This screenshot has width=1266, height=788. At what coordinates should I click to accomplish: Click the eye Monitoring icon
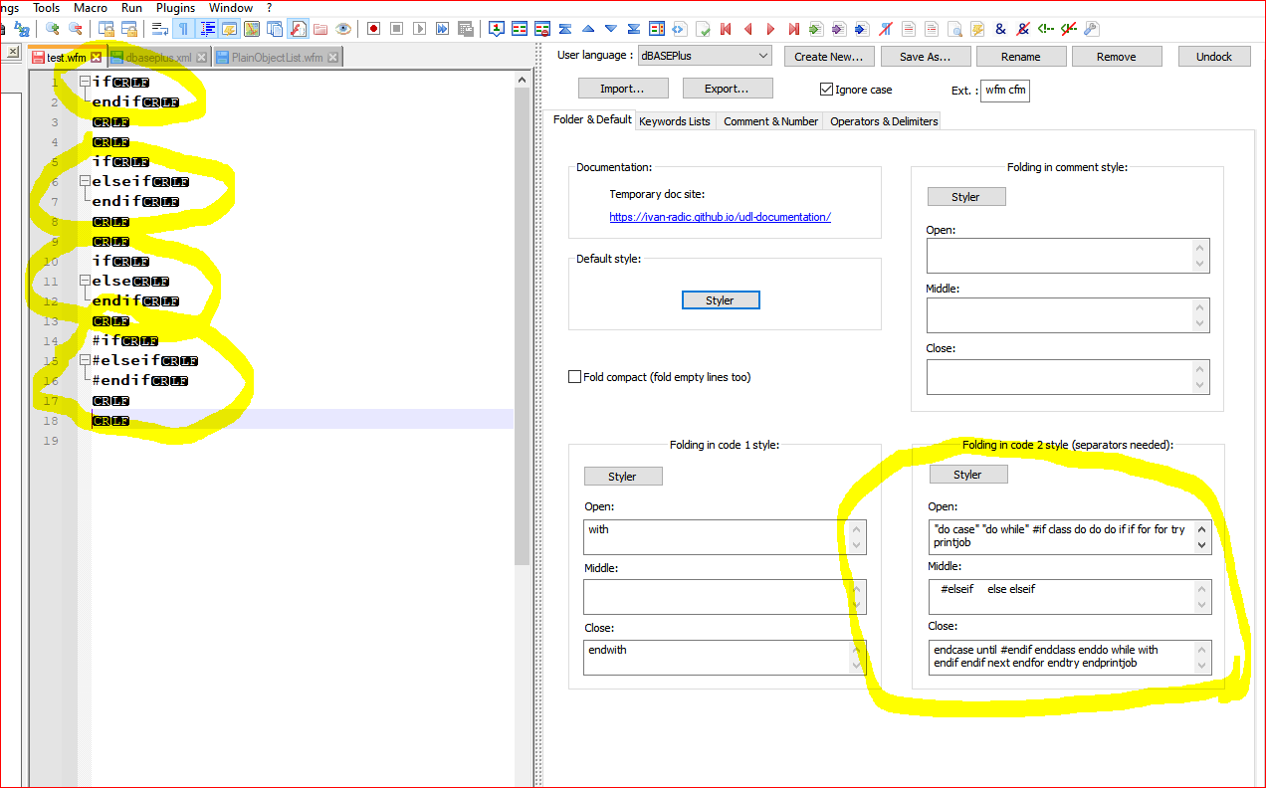coord(342,29)
